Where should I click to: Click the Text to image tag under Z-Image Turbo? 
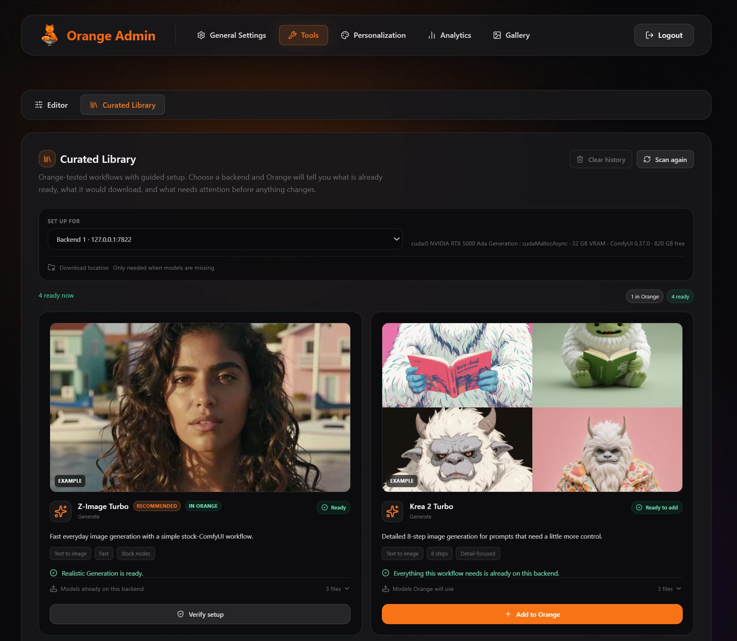pyautogui.click(x=70, y=553)
